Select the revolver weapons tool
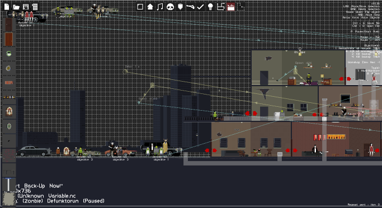 190,7
